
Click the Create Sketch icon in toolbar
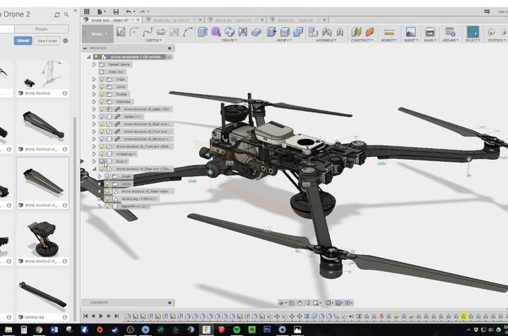pyautogui.click(x=121, y=32)
